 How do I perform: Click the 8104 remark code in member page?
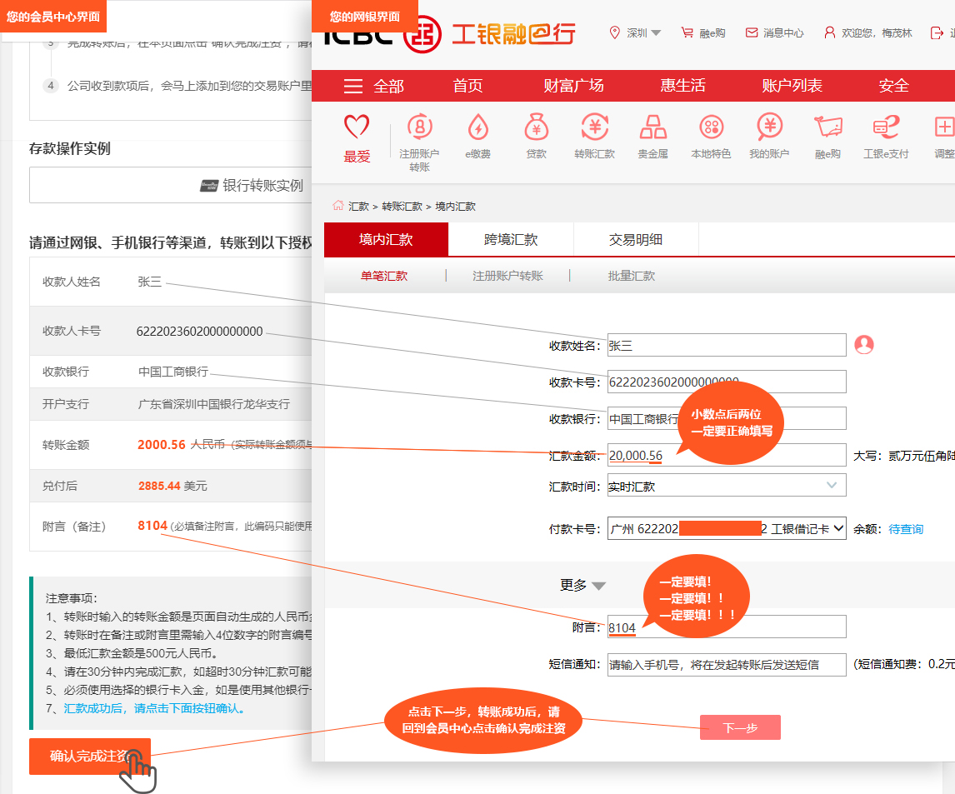click(152, 526)
